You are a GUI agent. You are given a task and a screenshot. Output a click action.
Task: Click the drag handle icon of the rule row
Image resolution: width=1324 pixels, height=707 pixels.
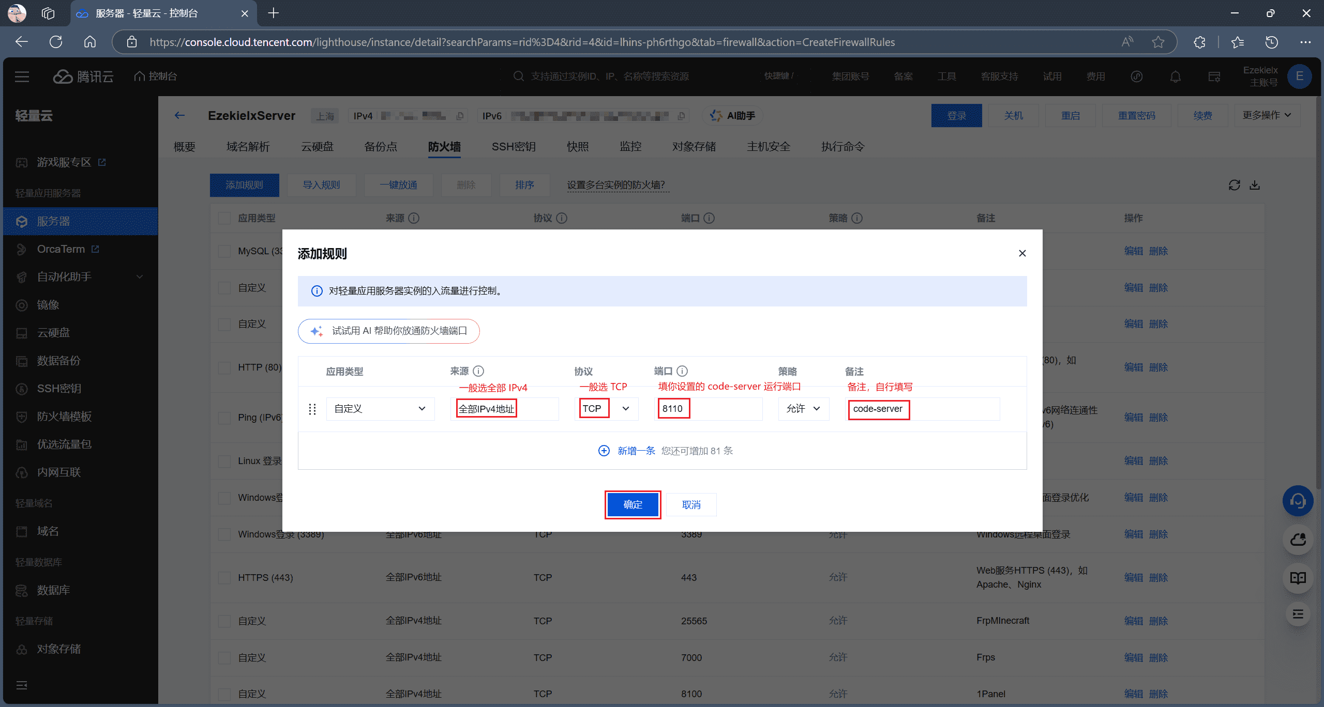click(x=312, y=409)
